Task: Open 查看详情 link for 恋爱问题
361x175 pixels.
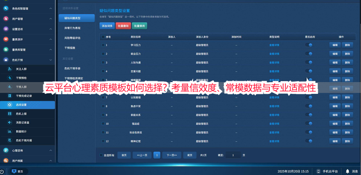Action: [274, 71]
